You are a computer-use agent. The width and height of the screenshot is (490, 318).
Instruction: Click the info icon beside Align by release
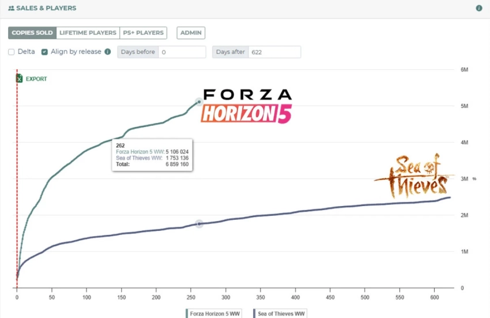tap(107, 51)
